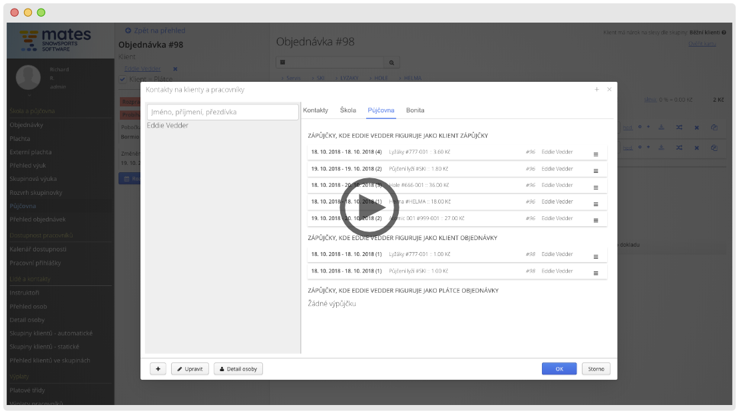This screenshot has height=415, width=739.
Task: Open Plachta in the sidebar
Action: click(20, 138)
